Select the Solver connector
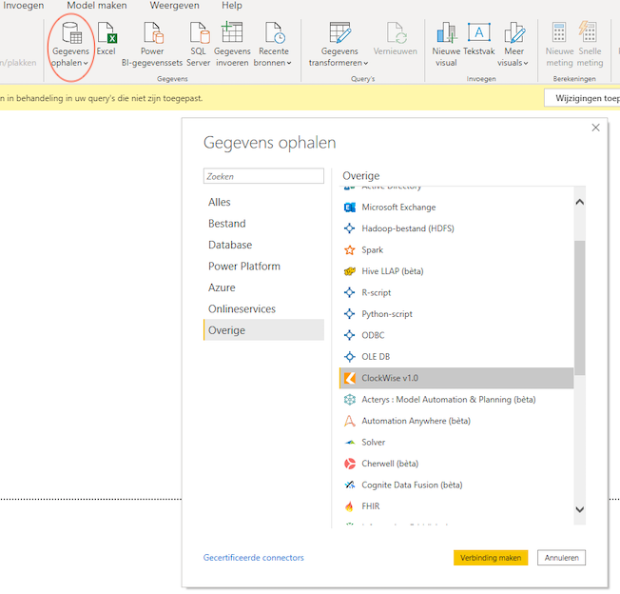The image size is (620, 594). [x=456, y=443]
